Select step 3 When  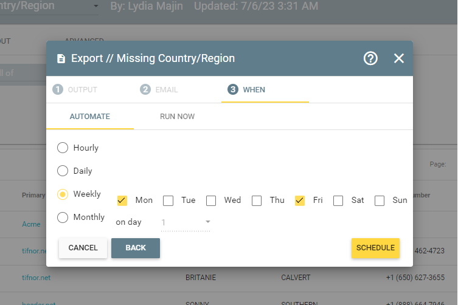(x=247, y=90)
